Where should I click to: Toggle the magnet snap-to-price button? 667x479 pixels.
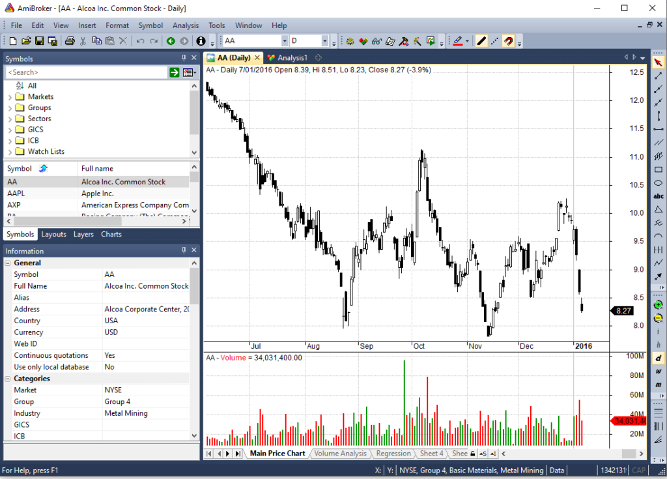(509, 41)
